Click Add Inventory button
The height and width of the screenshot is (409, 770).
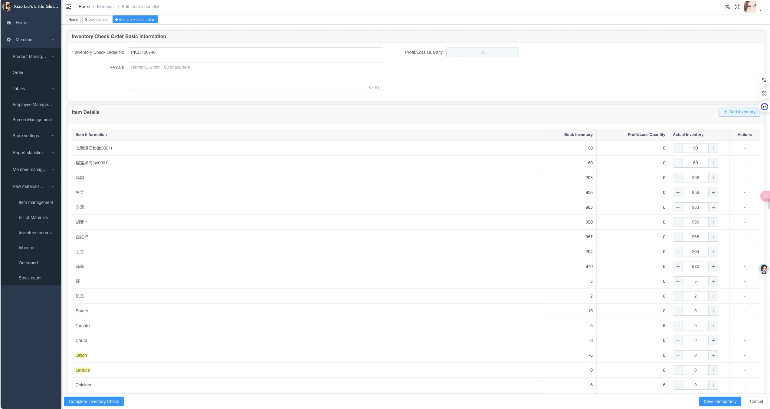coord(739,112)
